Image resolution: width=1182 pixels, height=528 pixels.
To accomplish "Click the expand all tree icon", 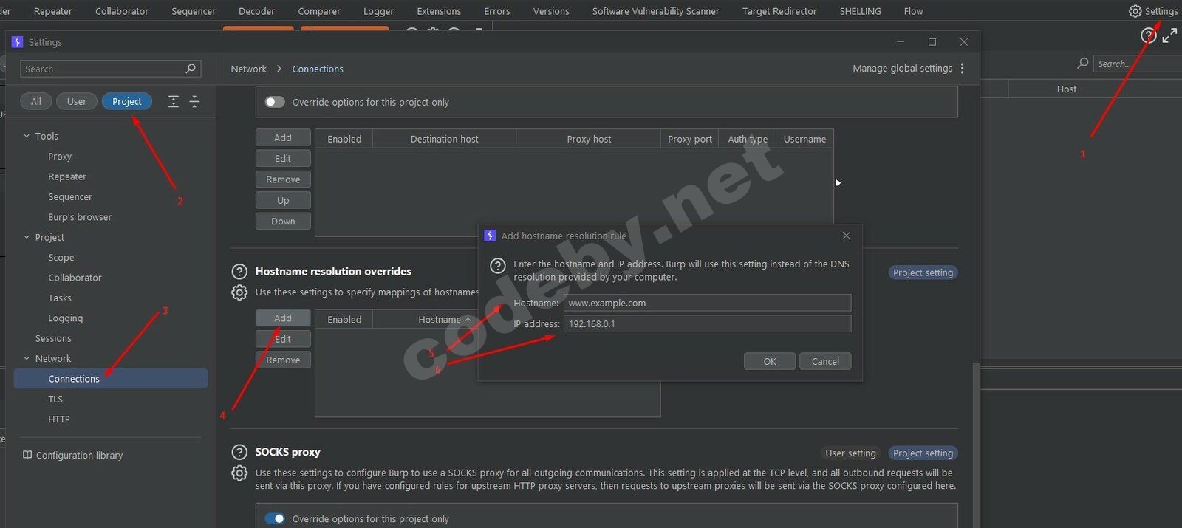I will coord(174,102).
